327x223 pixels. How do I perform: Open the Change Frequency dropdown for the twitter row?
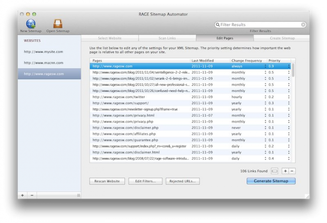pos(265,97)
